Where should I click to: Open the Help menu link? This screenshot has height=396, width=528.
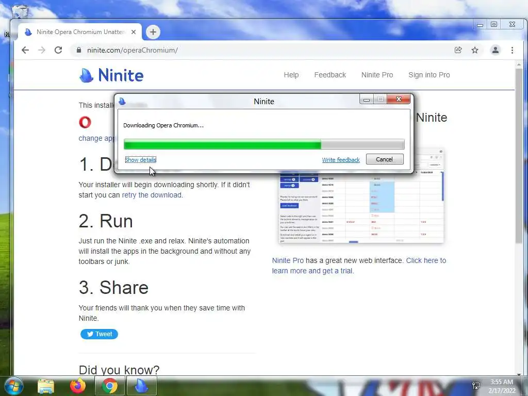(x=291, y=75)
